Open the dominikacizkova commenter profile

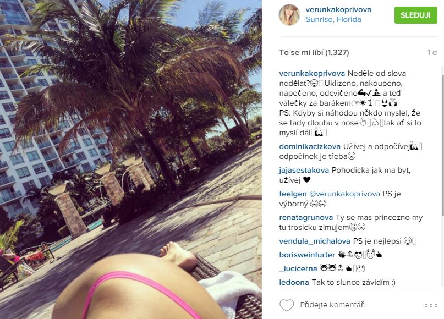point(310,147)
